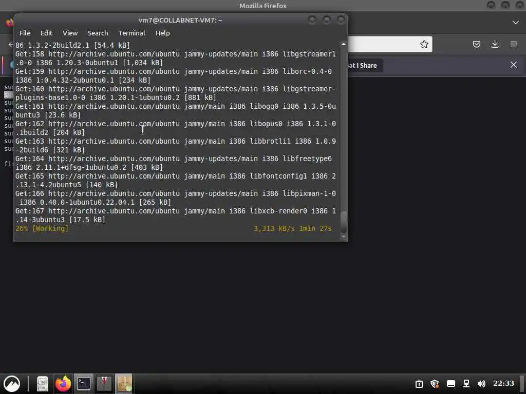Click the Get:165 libfontconfig1 line
This screenshot has width=526, height=394.
pos(176,181)
